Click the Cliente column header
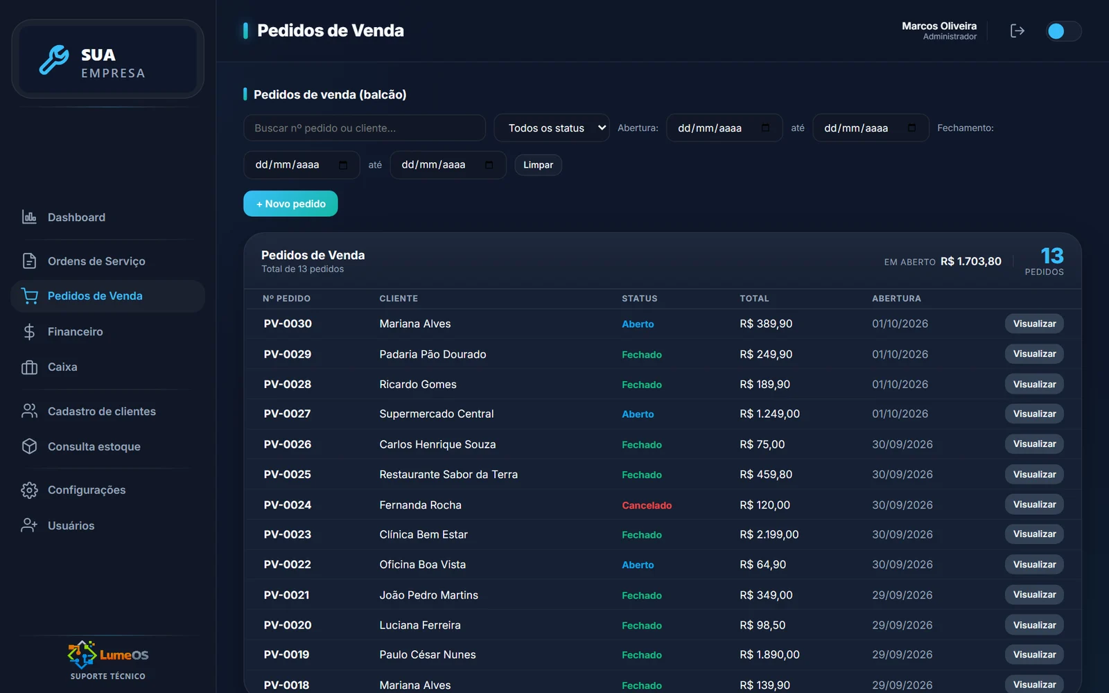The image size is (1109, 693). pos(399,299)
